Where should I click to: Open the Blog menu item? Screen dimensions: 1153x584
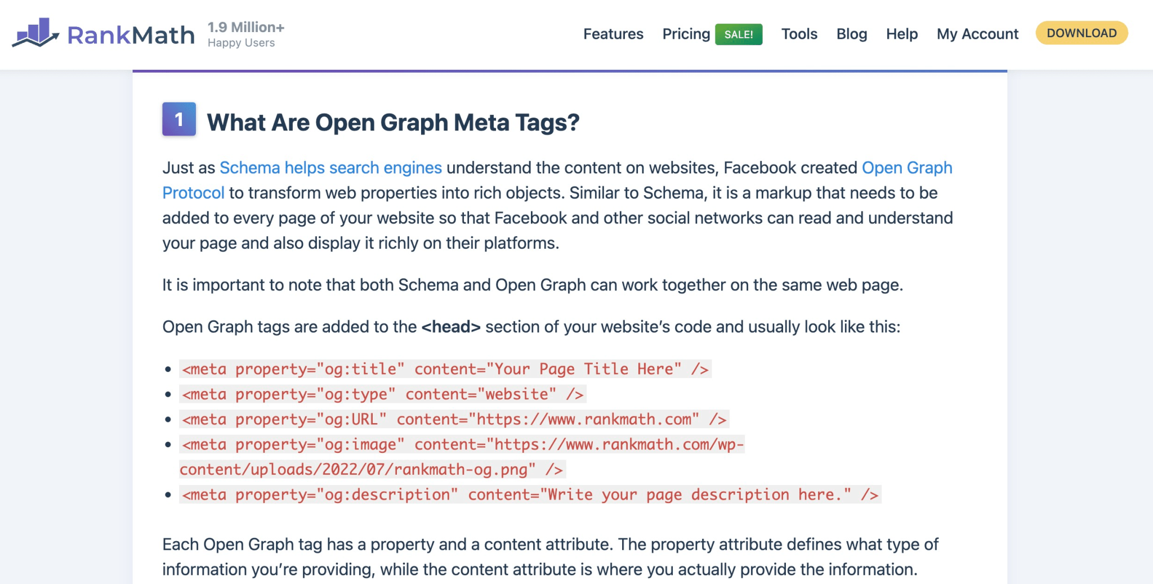tap(851, 34)
